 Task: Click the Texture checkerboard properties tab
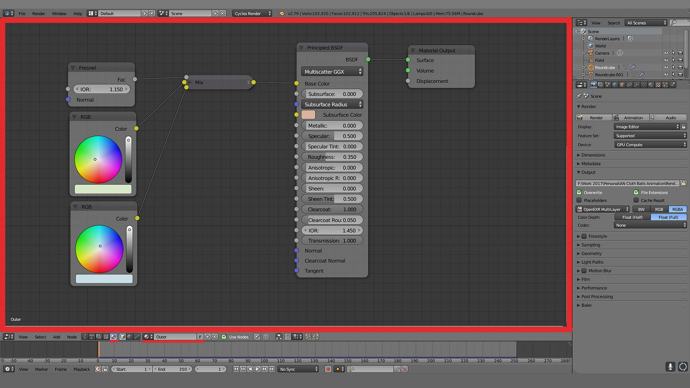point(658,85)
